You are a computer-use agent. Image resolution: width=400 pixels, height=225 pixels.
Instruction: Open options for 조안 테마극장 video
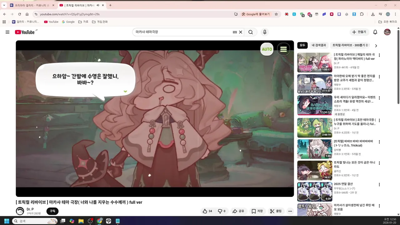[x=379, y=120]
